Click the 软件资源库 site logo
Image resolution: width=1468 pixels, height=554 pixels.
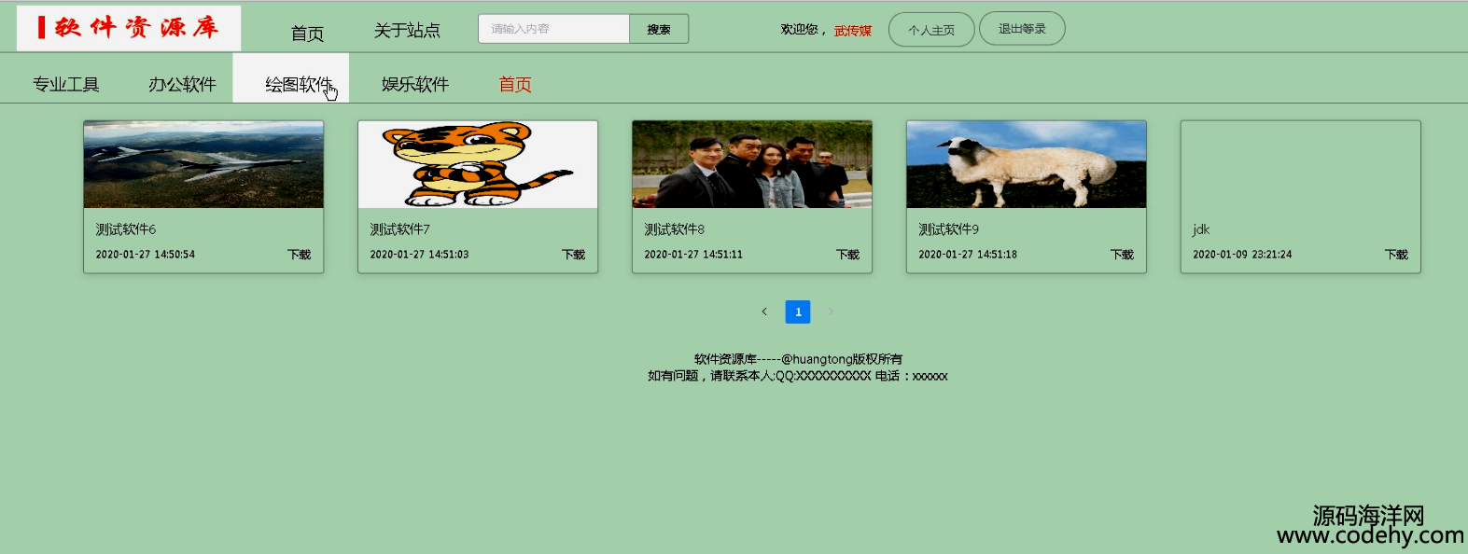pos(129,28)
